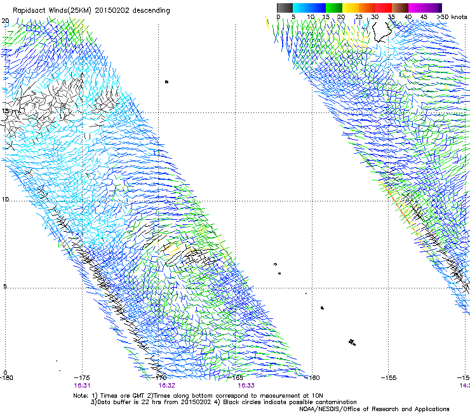The height and width of the screenshot is (413, 470).
Task: Click the '15' latitude label on left axis
Action: (x=5, y=111)
